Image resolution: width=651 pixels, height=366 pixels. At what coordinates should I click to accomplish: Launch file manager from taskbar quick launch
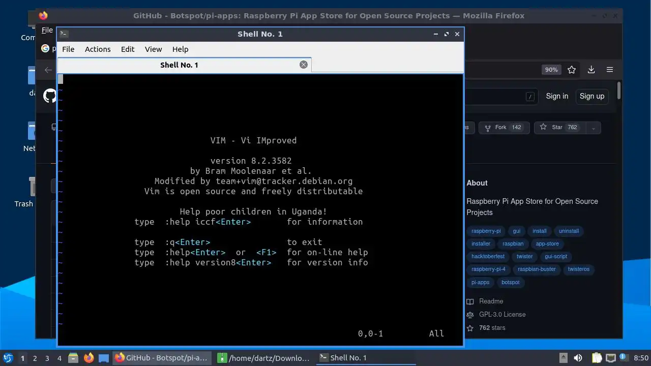point(73,358)
